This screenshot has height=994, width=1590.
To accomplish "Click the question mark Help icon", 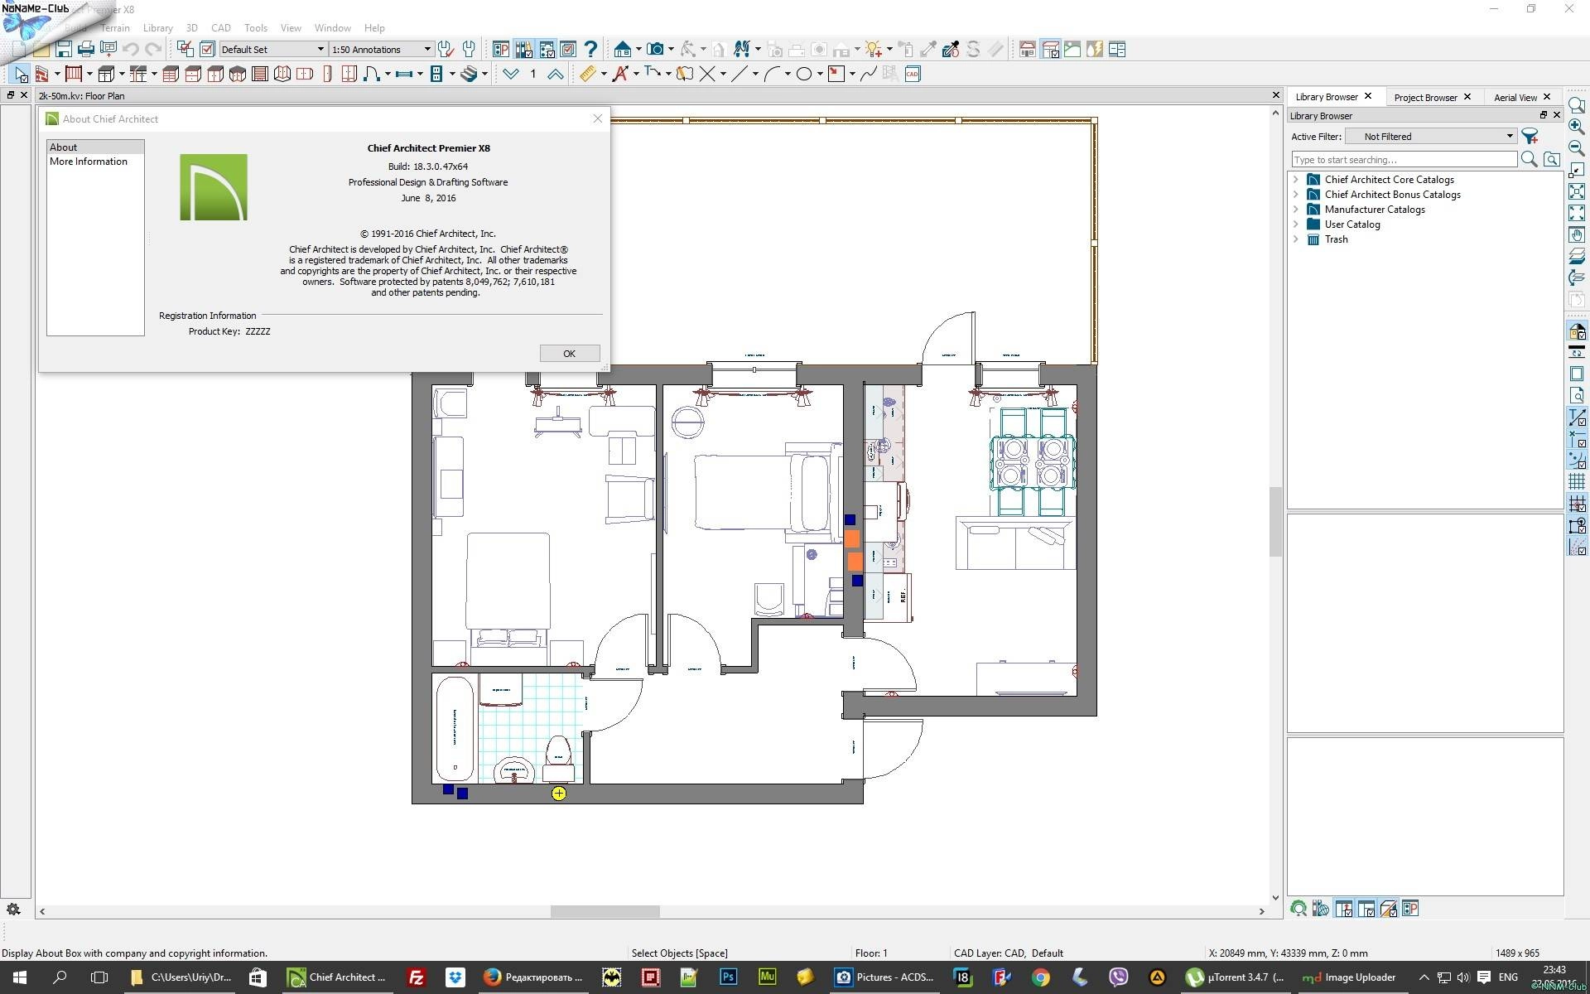I will 590,50.
